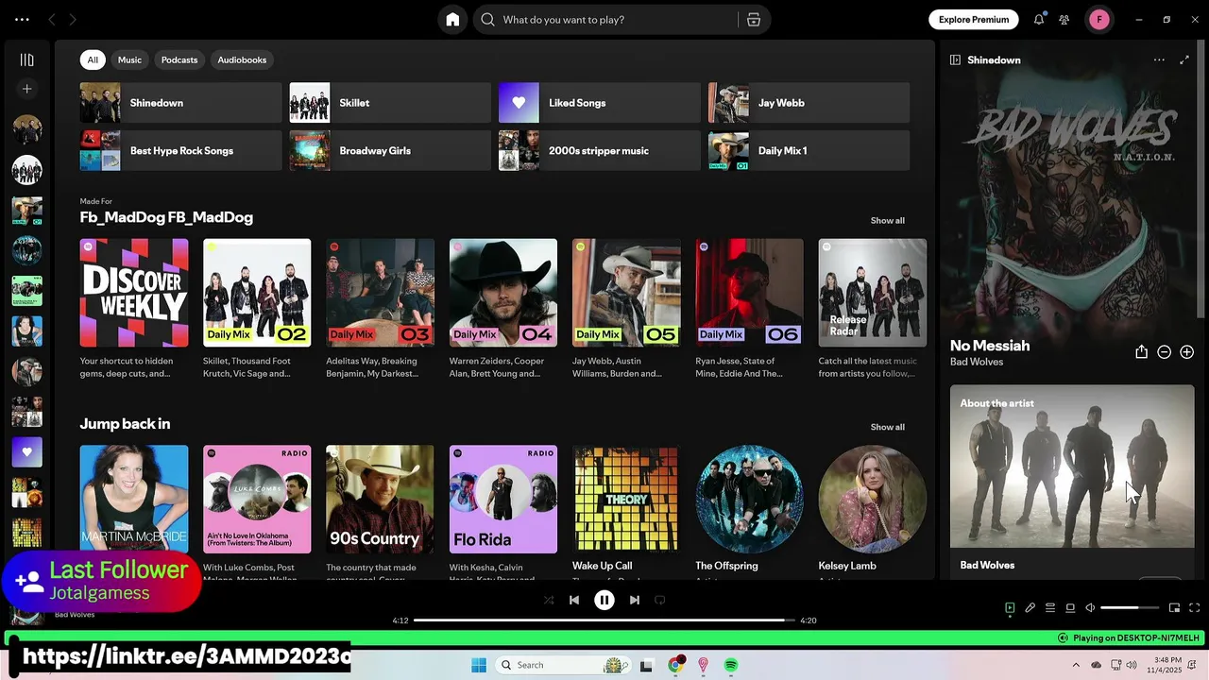Open the three-dot app menu

point(22,20)
